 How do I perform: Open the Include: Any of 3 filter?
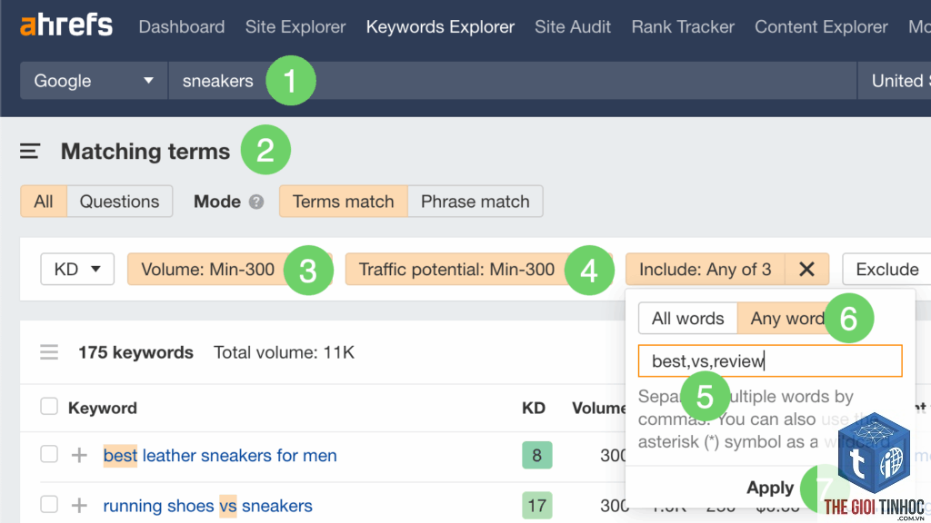705,269
